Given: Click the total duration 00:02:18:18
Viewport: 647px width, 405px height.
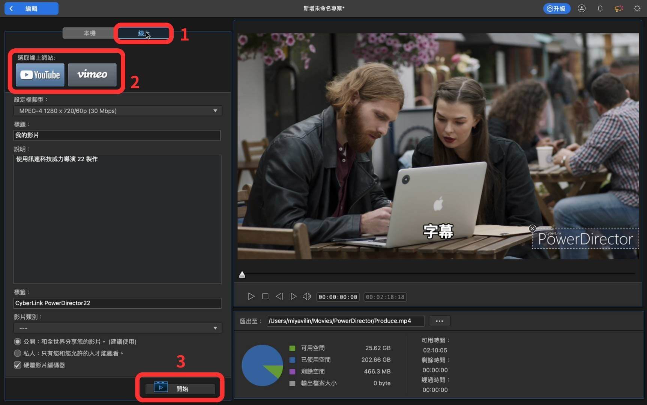Looking at the screenshot, I should [385, 297].
